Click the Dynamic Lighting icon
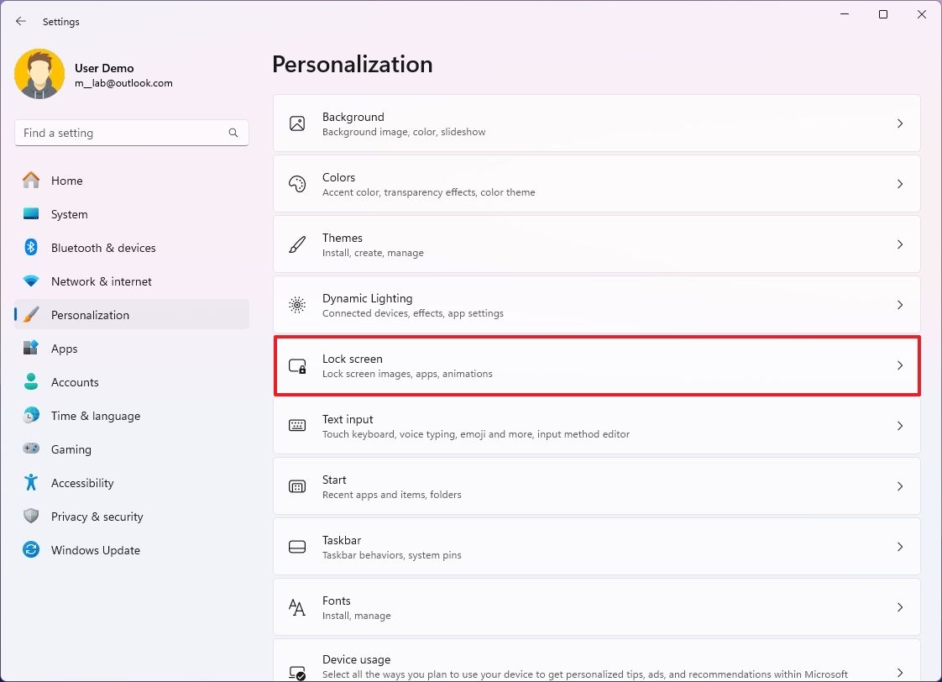Image resolution: width=942 pixels, height=682 pixels. 297,304
